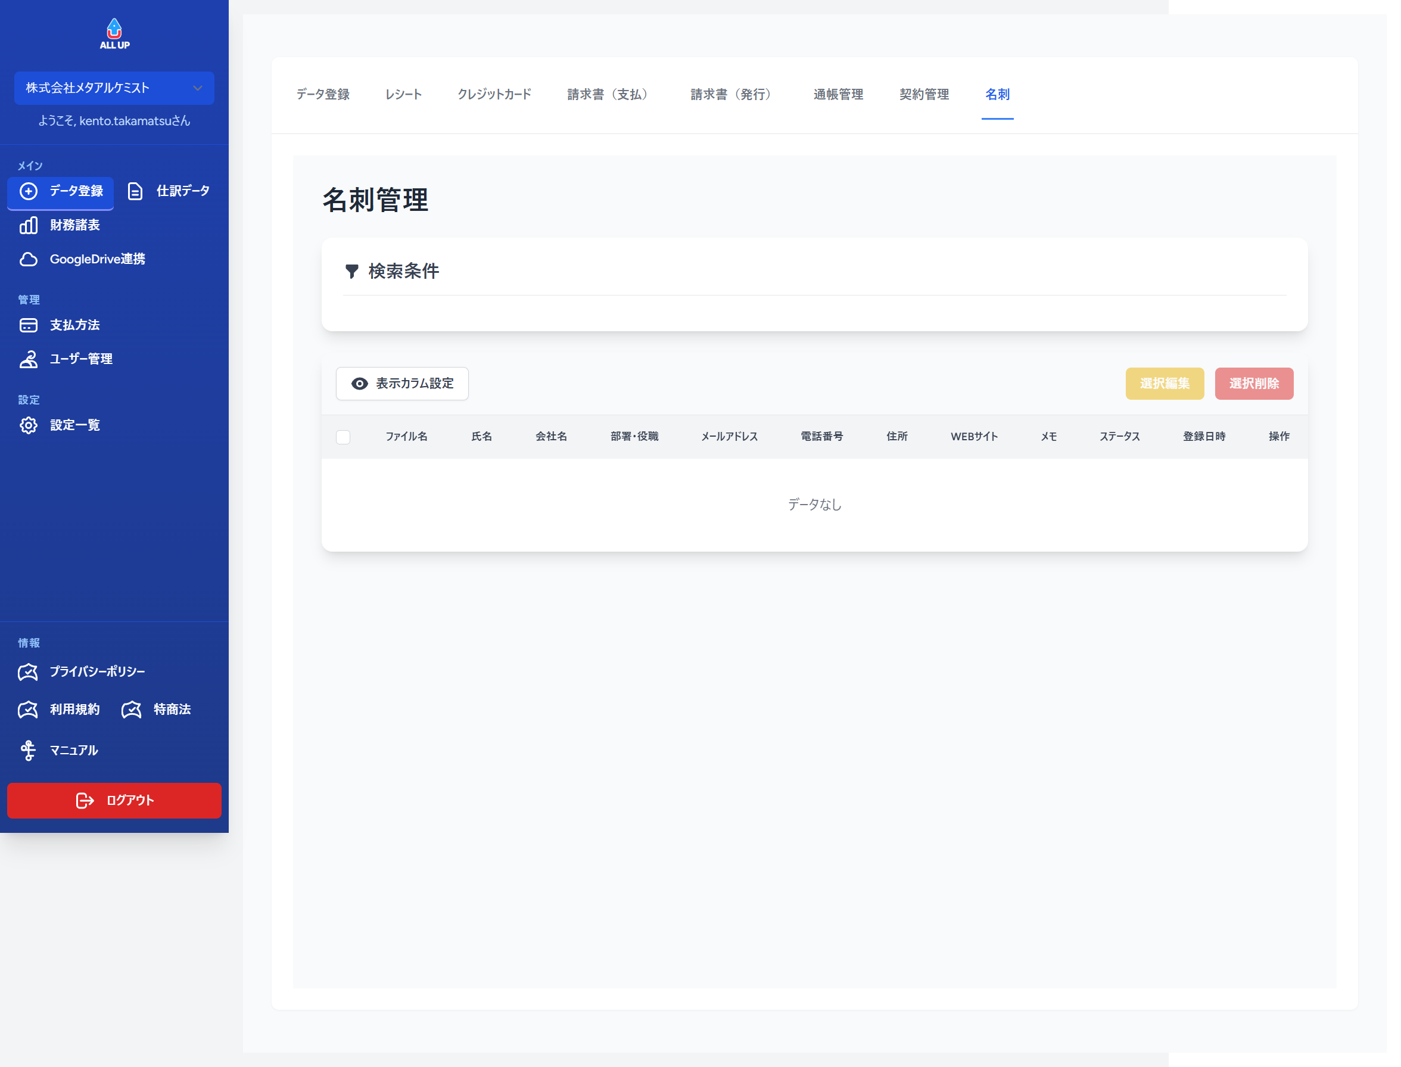Open ユーザー管理 page
This screenshot has width=1401, height=1067.
click(66, 359)
